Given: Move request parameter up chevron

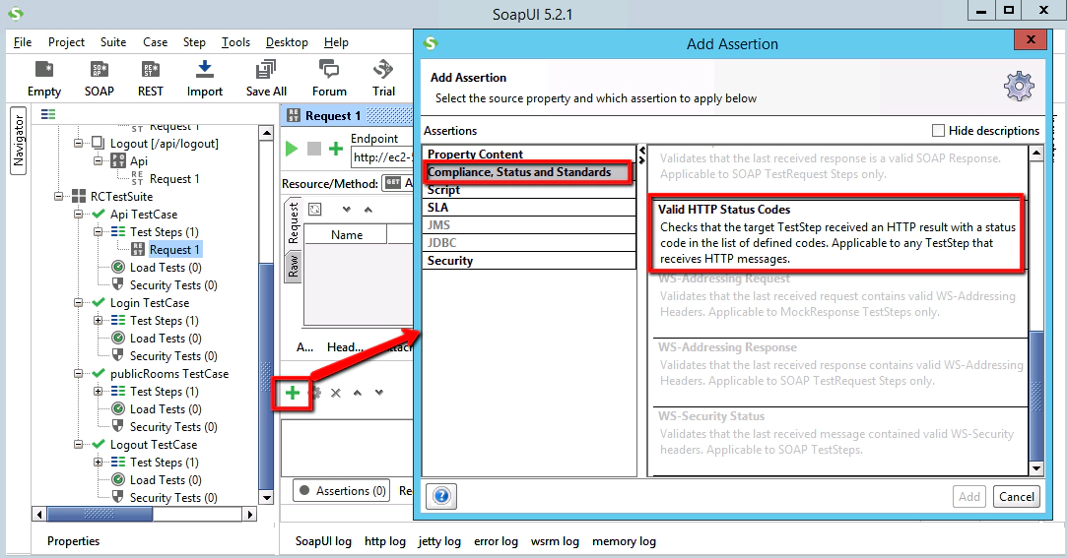Looking at the screenshot, I should coord(367,209).
